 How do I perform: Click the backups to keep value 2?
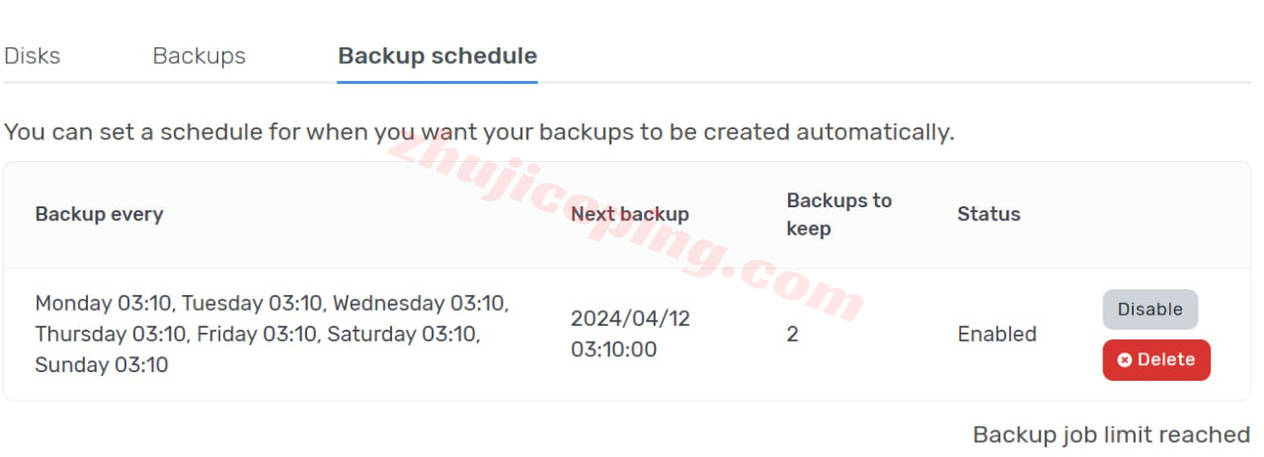coord(792,335)
